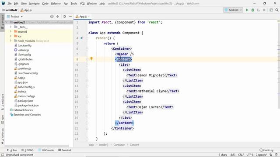Screen dimensions: 280x157
Task: Click the Stop button in toolbar
Action: click(264, 10)
